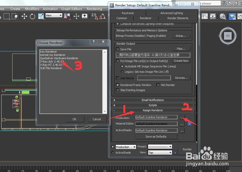Open the View reference coordinate system dropdown
Viewport: 242px width, 172px height.
(x=54, y=15)
